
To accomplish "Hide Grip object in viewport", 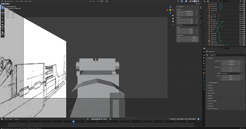I will click(x=242, y=18).
